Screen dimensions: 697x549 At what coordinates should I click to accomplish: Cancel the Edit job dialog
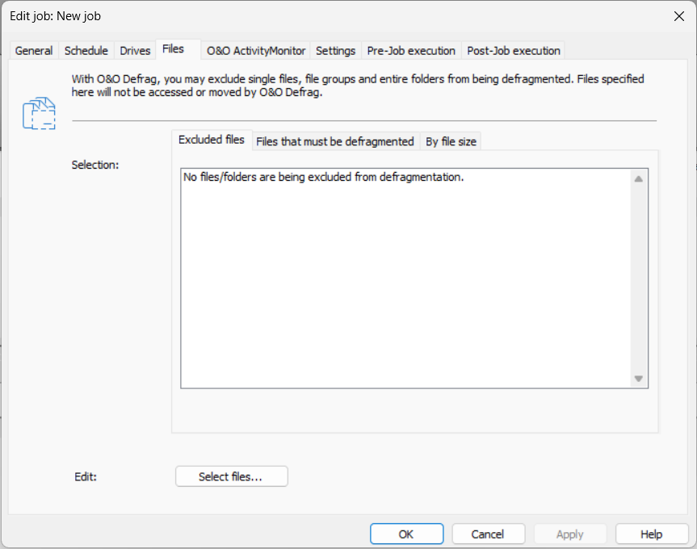click(488, 534)
